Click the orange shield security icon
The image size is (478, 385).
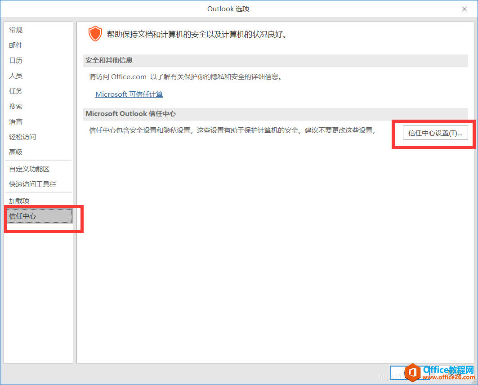point(95,34)
